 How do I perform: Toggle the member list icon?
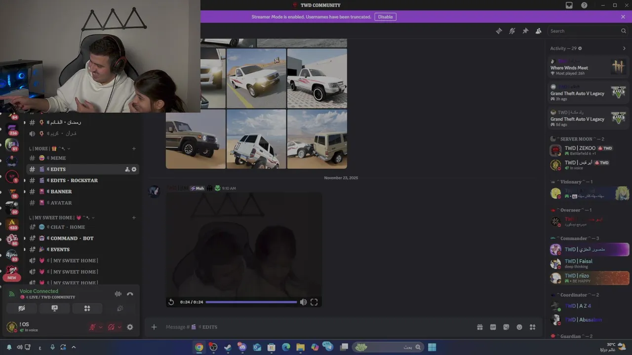pos(538,31)
